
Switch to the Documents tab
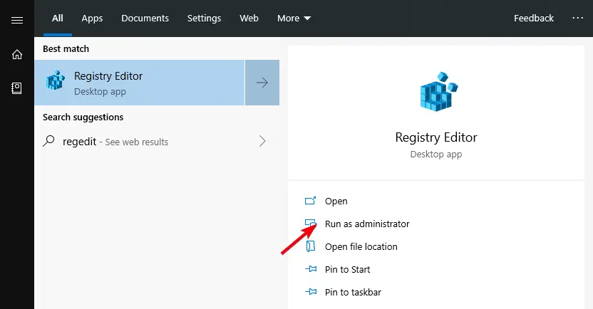point(145,19)
